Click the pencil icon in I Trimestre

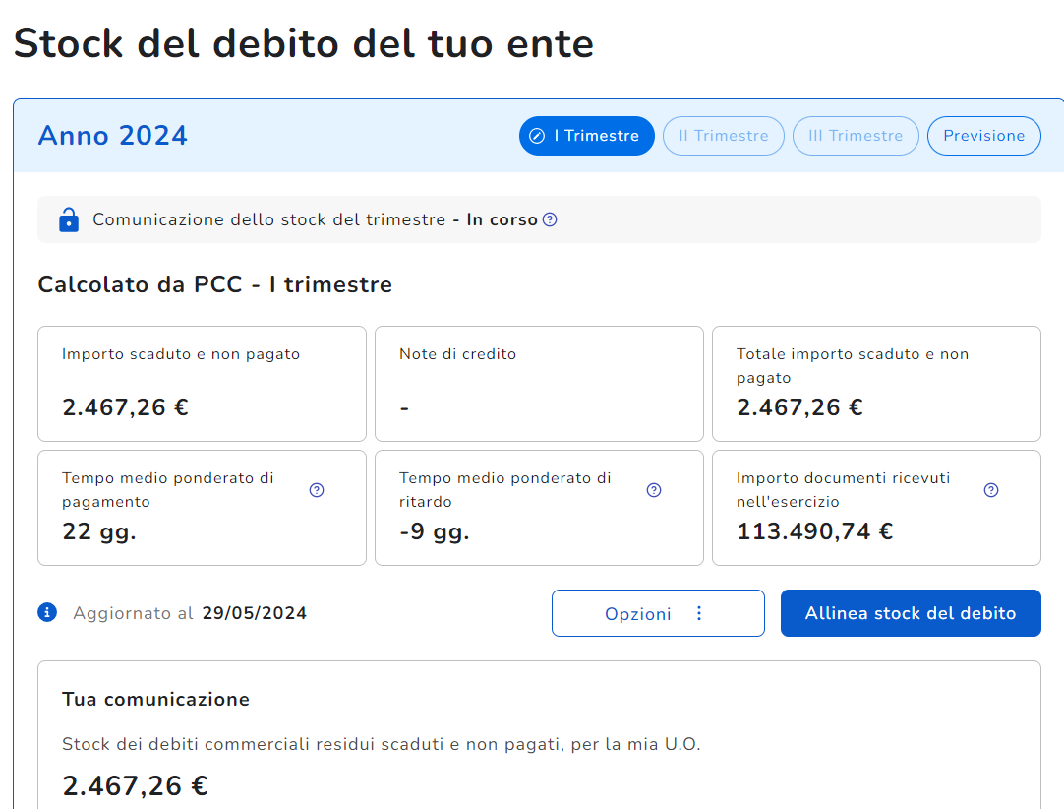[x=537, y=136]
